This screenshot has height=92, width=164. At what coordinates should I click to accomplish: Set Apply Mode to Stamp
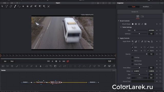152,41
